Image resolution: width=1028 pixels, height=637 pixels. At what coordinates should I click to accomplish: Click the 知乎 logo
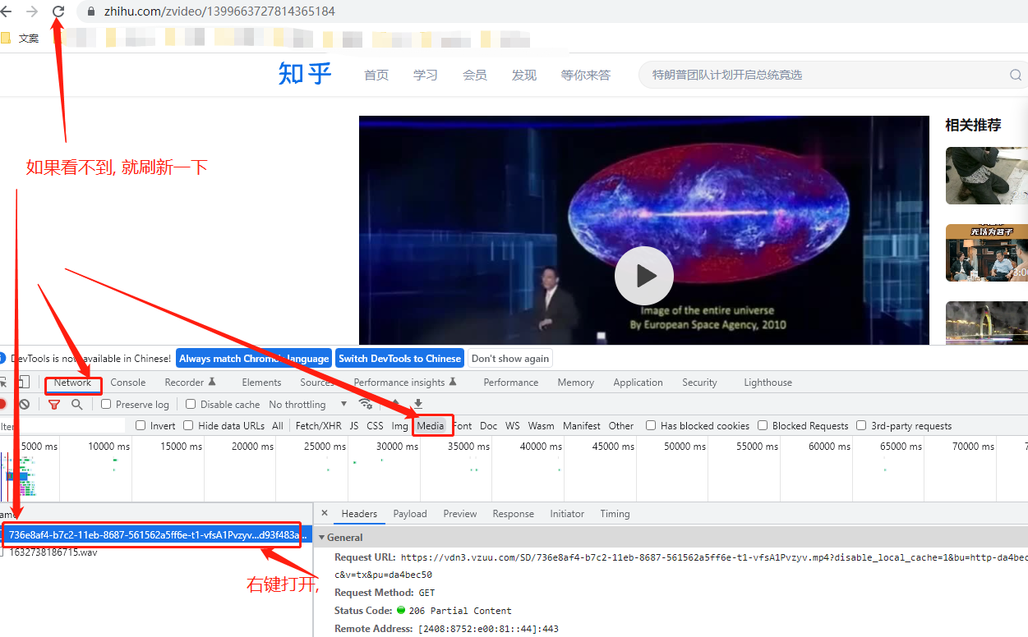[x=305, y=74]
